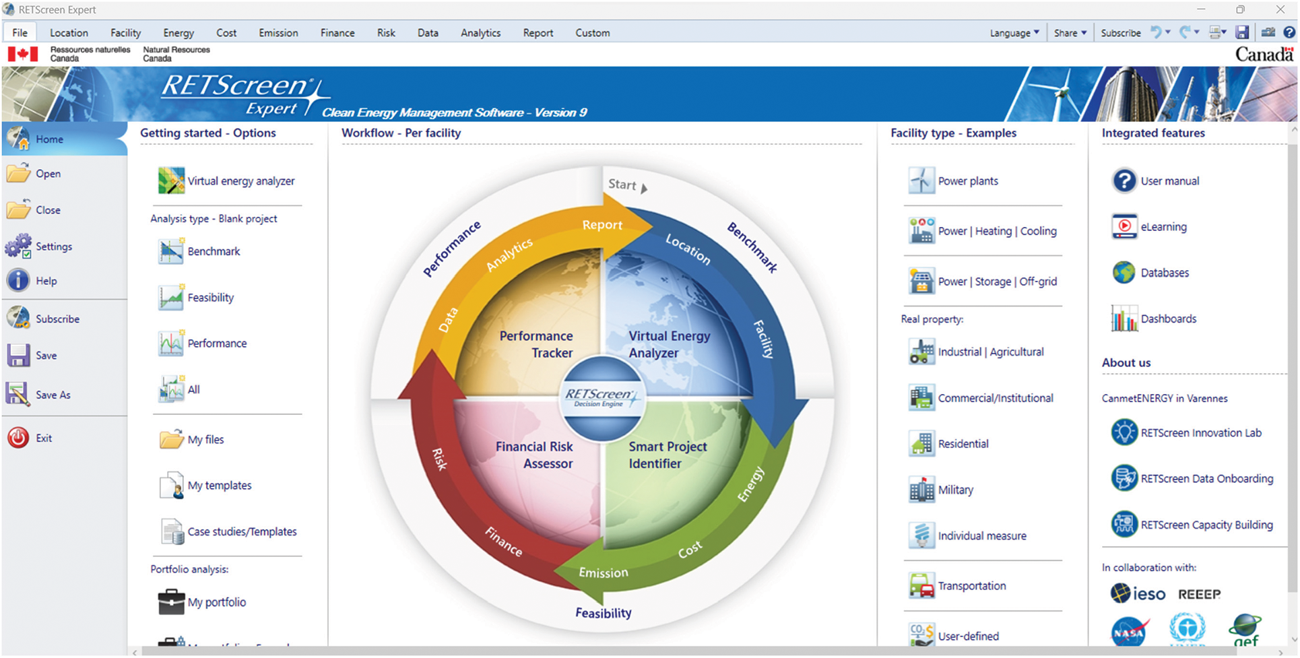Click the help question mark in toolbar
The height and width of the screenshot is (658, 1300).
1289,32
